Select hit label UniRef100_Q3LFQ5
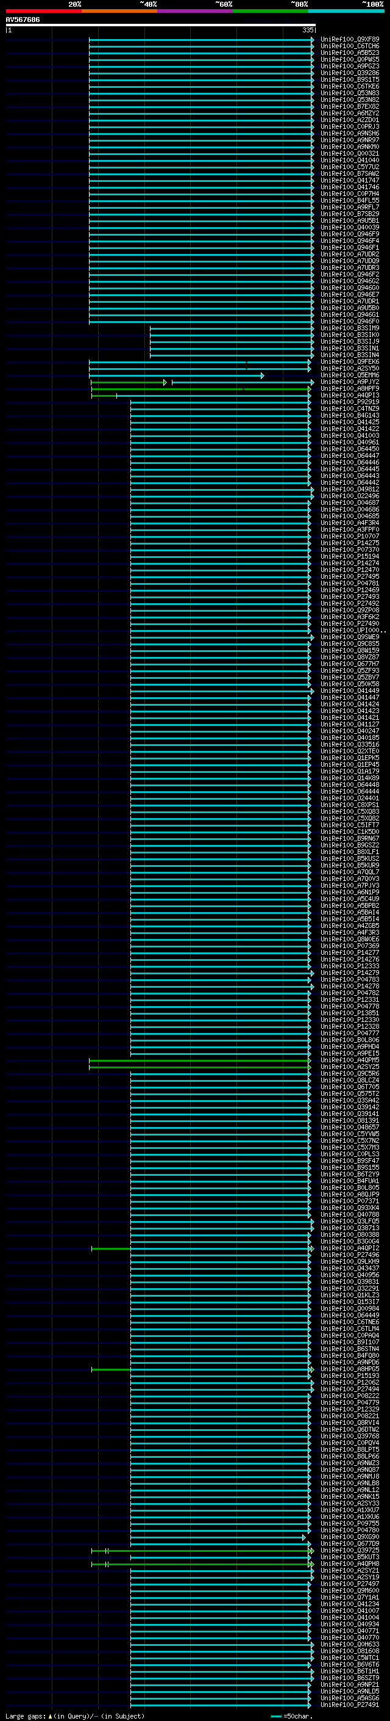 pos(350,1221)
